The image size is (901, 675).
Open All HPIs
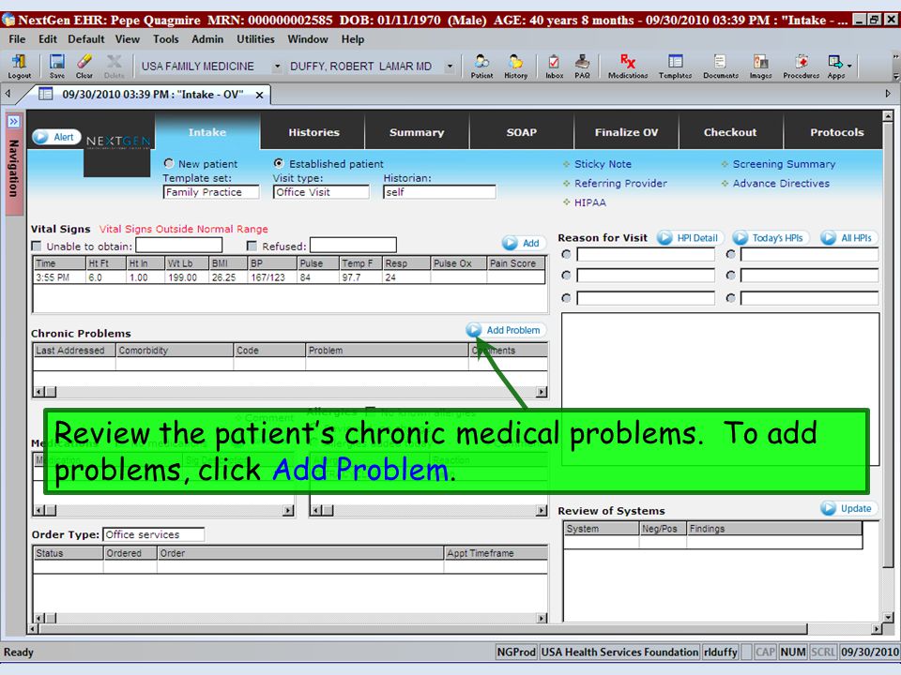pyautogui.click(x=848, y=237)
